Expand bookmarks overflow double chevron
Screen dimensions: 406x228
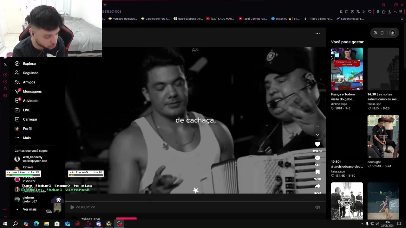[402, 19]
